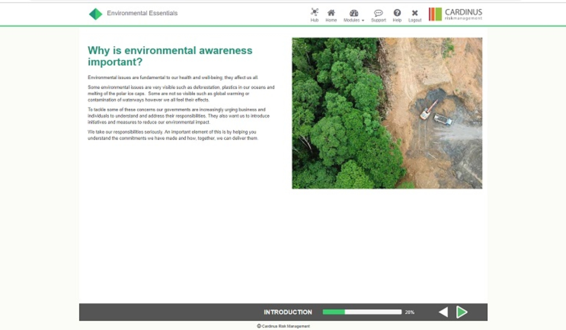The height and width of the screenshot is (330, 566).
Task: Go back using the previous slide arrow
Action: point(444,312)
